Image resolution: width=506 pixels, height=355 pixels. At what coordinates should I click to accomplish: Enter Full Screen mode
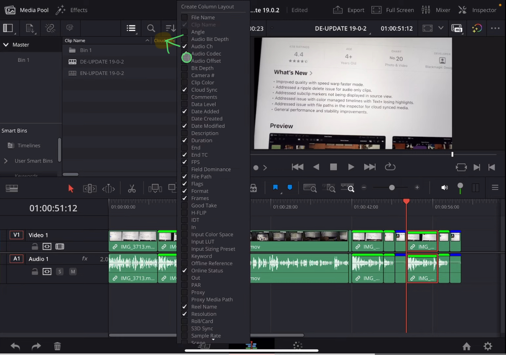pyautogui.click(x=392, y=10)
